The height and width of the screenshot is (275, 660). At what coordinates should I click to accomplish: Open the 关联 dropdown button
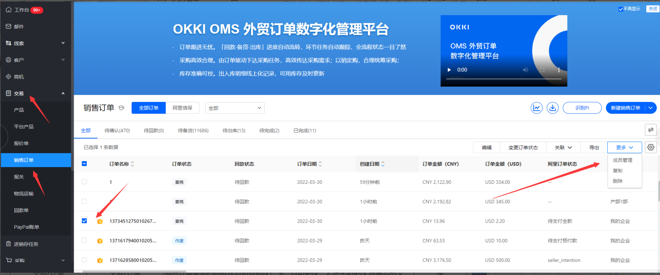[x=563, y=147]
